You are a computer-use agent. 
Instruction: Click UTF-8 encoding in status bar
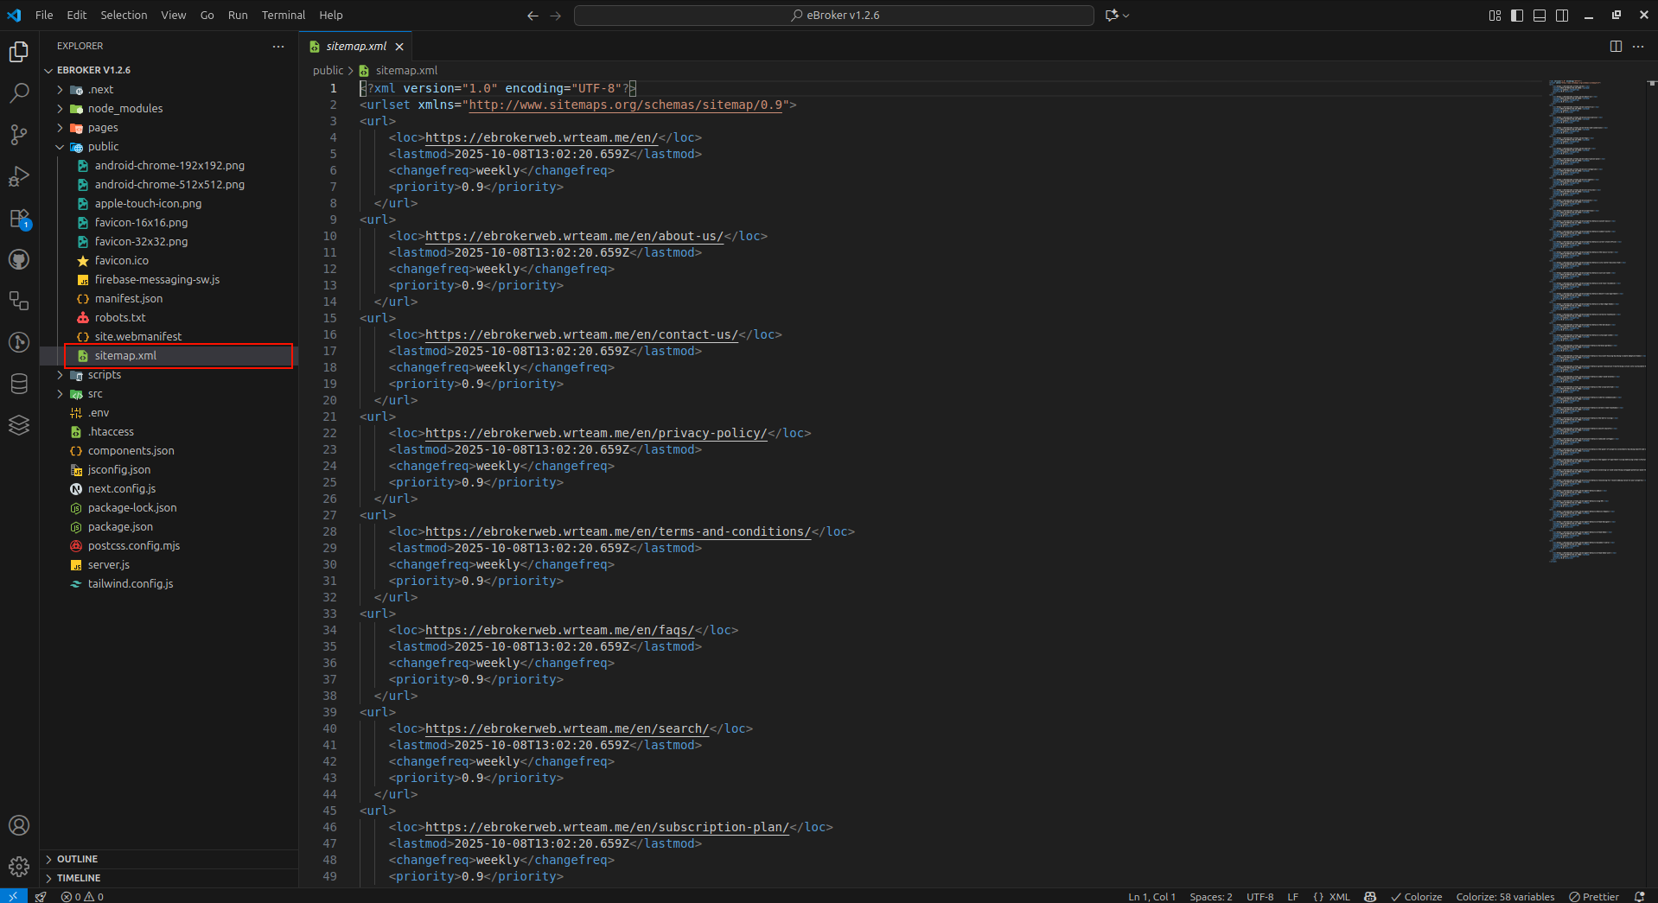click(1260, 896)
